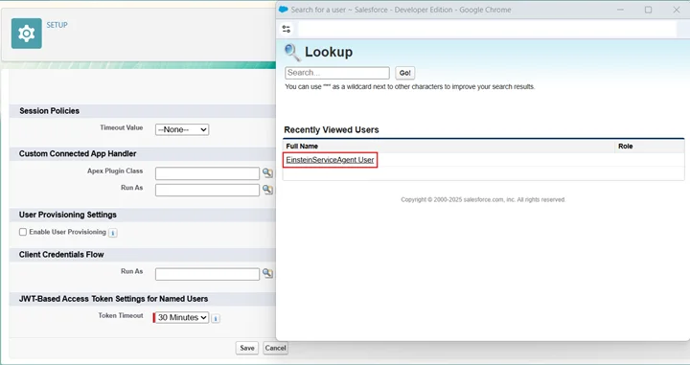Click the Setup gear icon

click(27, 34)
